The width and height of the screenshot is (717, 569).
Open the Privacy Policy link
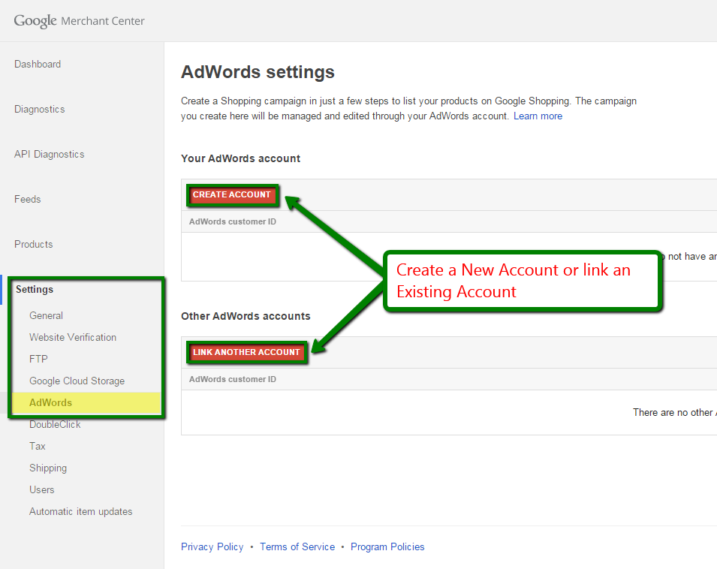tap(212, 546)
